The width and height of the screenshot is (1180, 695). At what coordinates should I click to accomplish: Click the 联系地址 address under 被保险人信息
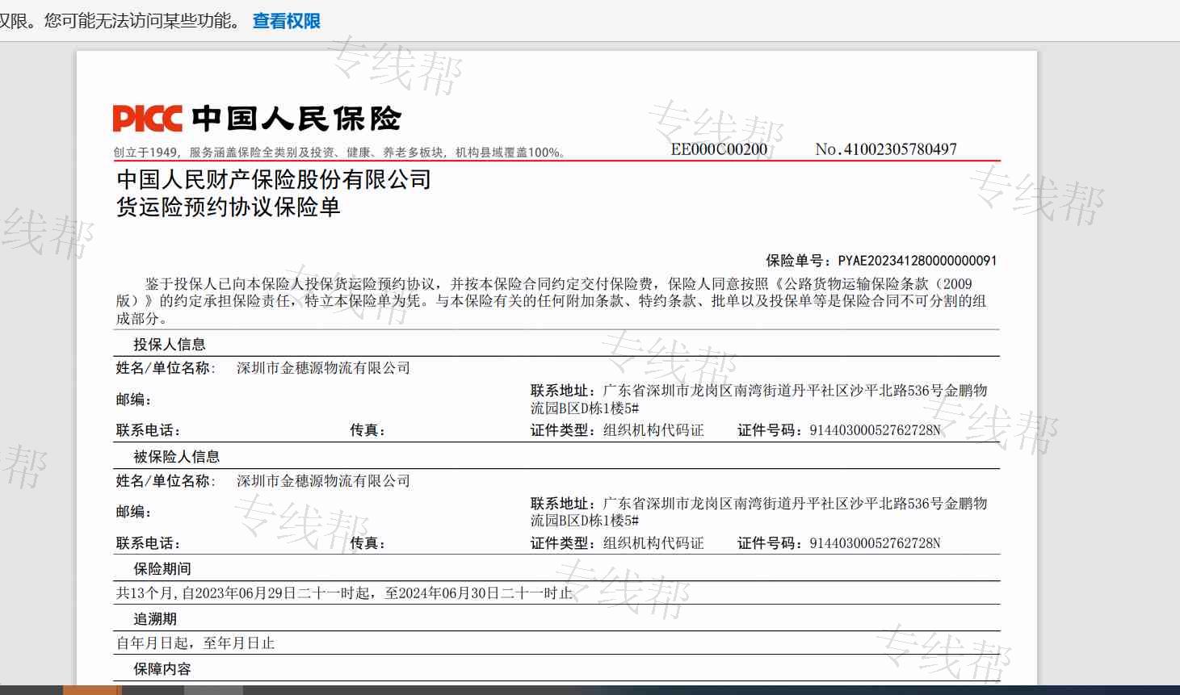(x=759, y=512)
